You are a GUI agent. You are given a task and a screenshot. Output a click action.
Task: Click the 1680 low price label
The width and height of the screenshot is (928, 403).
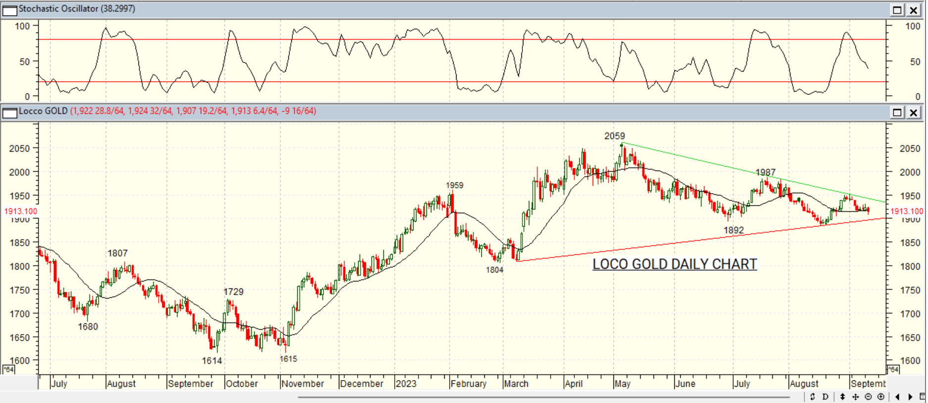pyautogui.click(x=88, y=327)
